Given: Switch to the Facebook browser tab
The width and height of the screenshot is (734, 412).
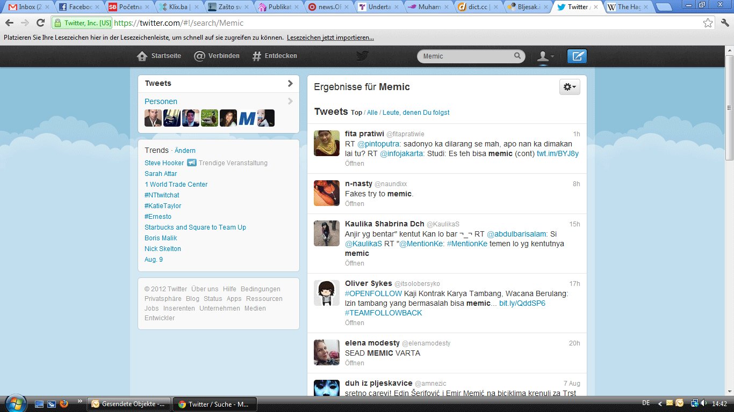Looking at the screenshot, I should [80, 7].
